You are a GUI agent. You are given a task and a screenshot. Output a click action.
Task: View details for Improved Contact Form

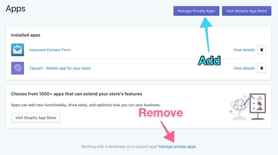244,50
